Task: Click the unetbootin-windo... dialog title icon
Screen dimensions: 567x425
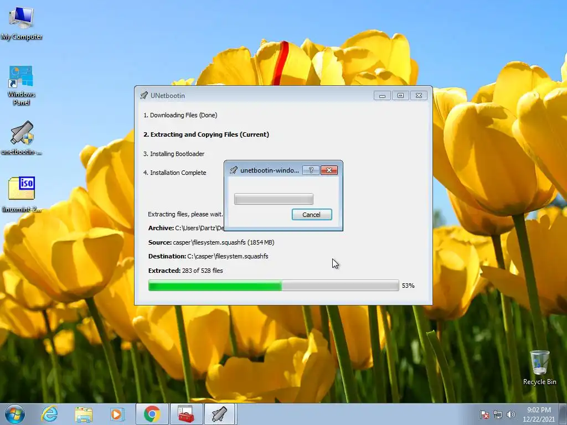Action: click(x=234, y=170)
